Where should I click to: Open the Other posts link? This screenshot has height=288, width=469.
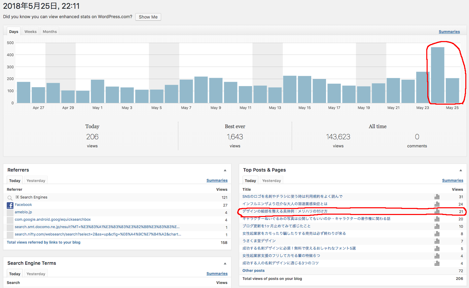[254, 271]
